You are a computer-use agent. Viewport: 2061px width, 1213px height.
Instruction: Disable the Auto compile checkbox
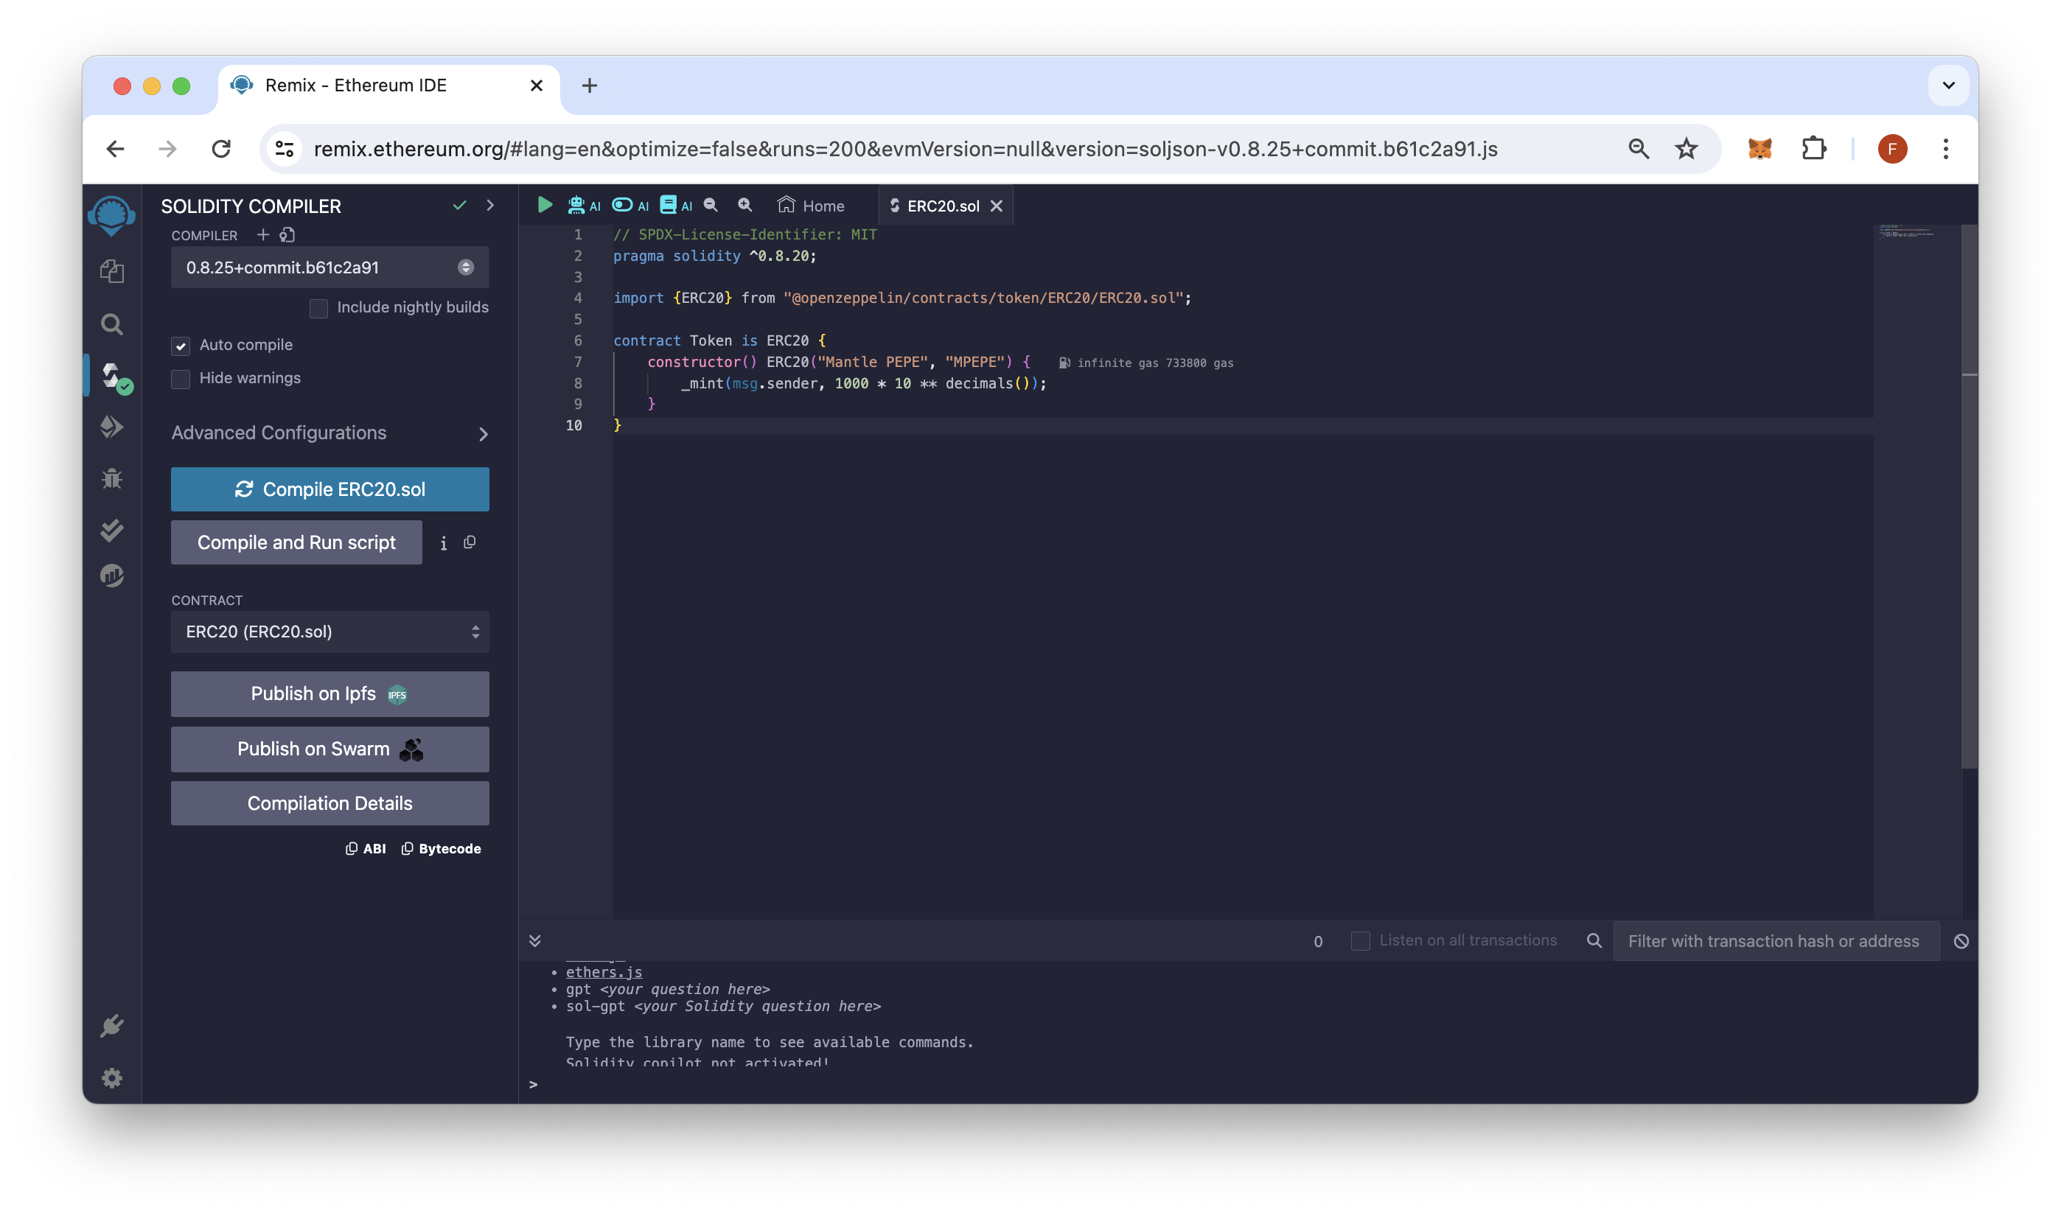(181, 346)
